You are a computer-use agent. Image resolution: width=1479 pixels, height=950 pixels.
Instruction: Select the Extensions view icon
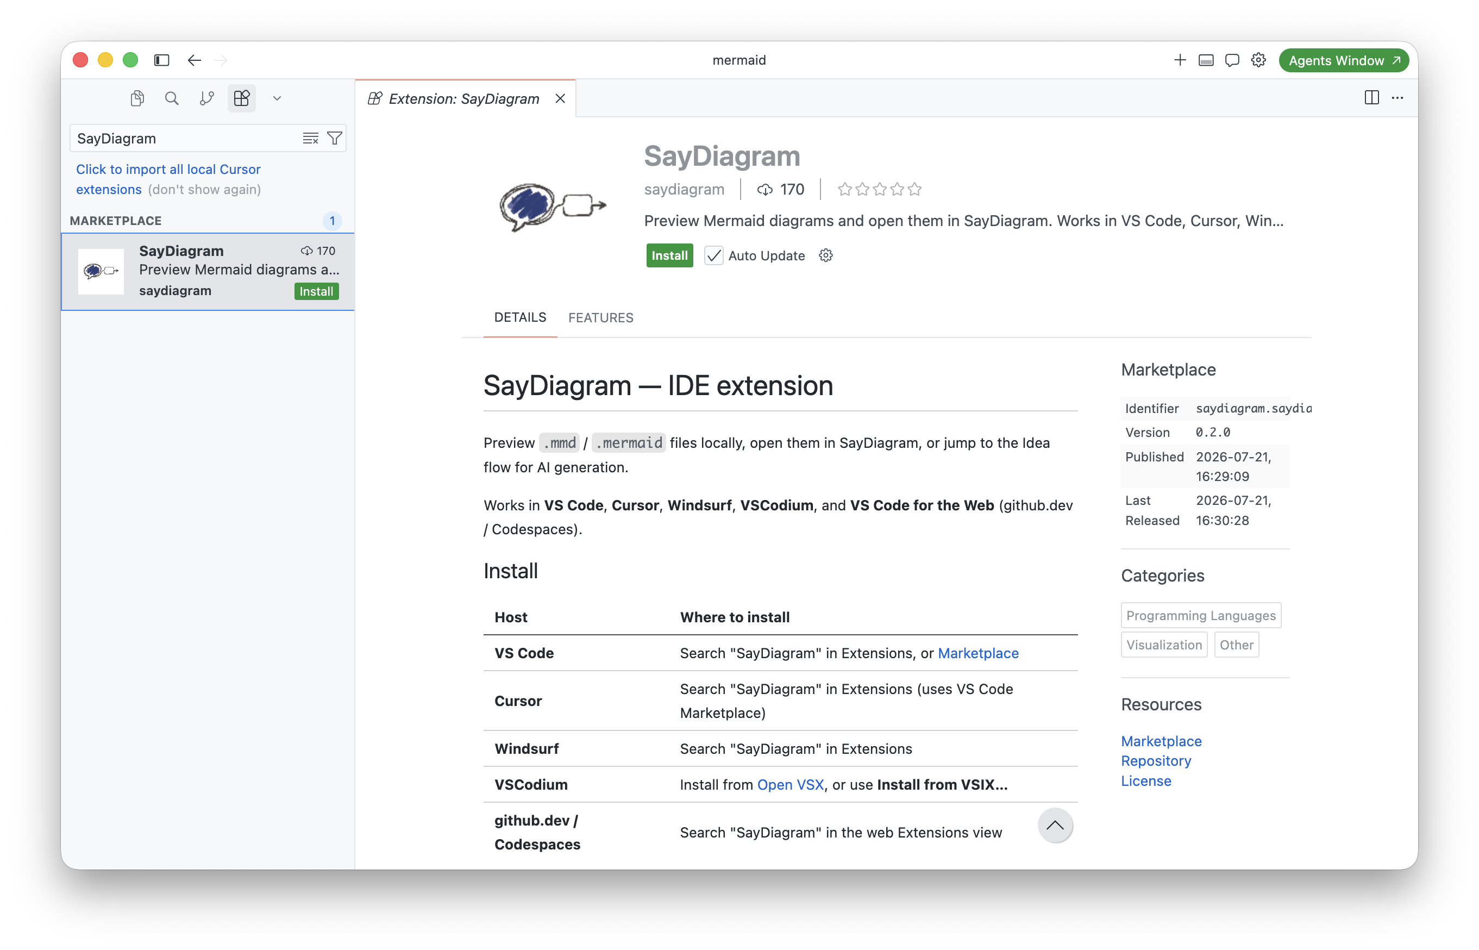click(x=242, y=98)
